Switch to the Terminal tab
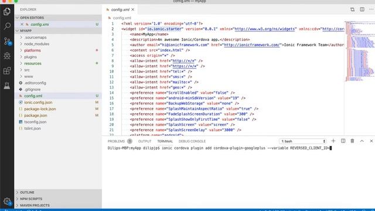375x211 pixels. [x=165, y=141]
